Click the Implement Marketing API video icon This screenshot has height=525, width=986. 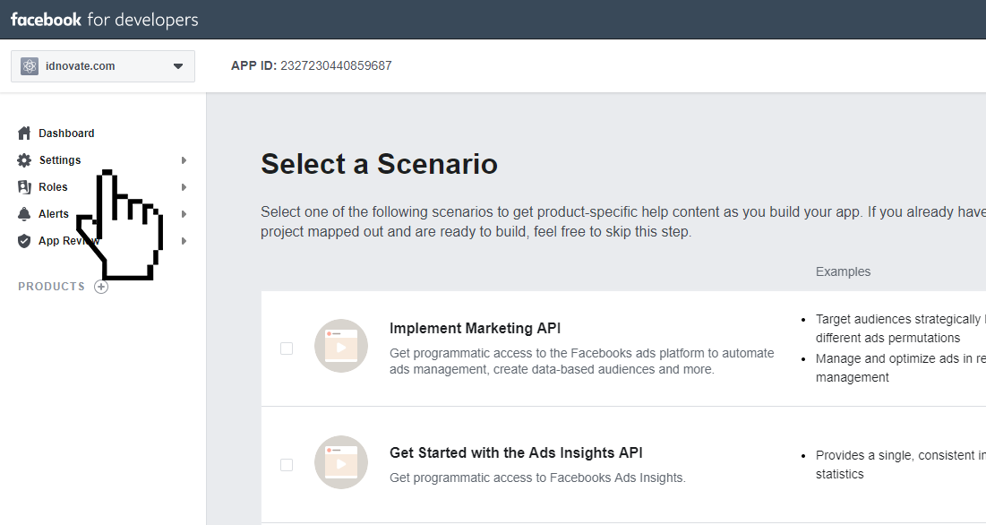pos(341,346)
